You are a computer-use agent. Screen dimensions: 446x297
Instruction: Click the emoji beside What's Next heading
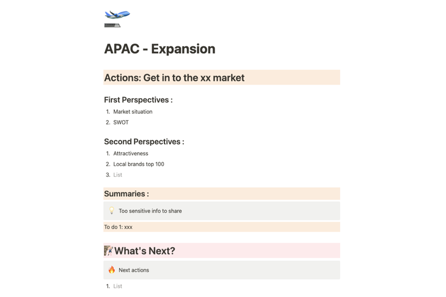pyautogui.click(x=108, y=251)
